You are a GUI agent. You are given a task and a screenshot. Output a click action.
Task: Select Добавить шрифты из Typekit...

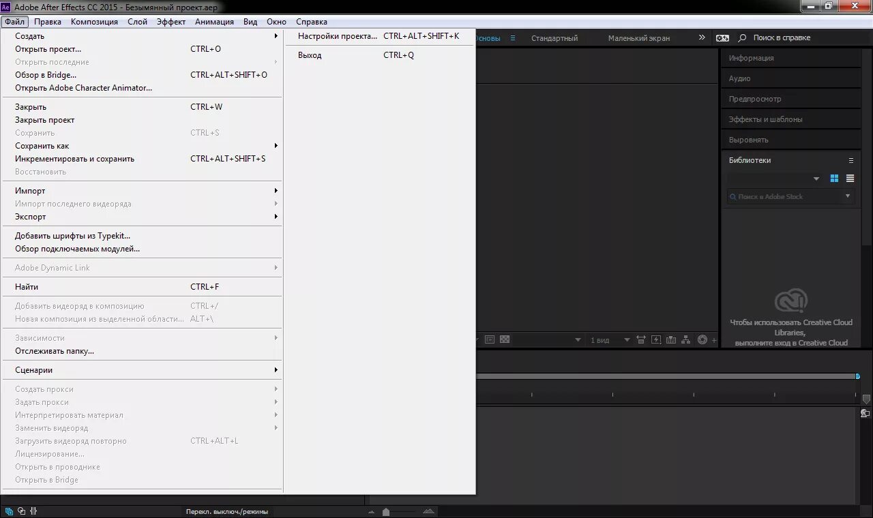[143, 236]
